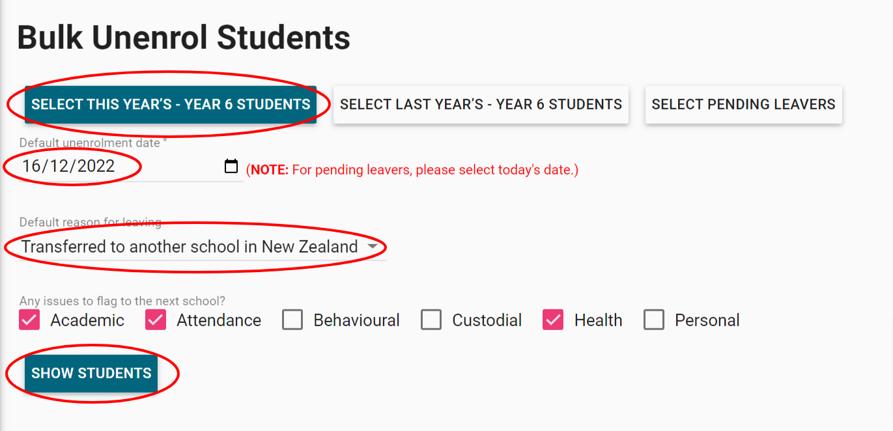Click the 'Any issues to flag' question text

pos(122,301)
